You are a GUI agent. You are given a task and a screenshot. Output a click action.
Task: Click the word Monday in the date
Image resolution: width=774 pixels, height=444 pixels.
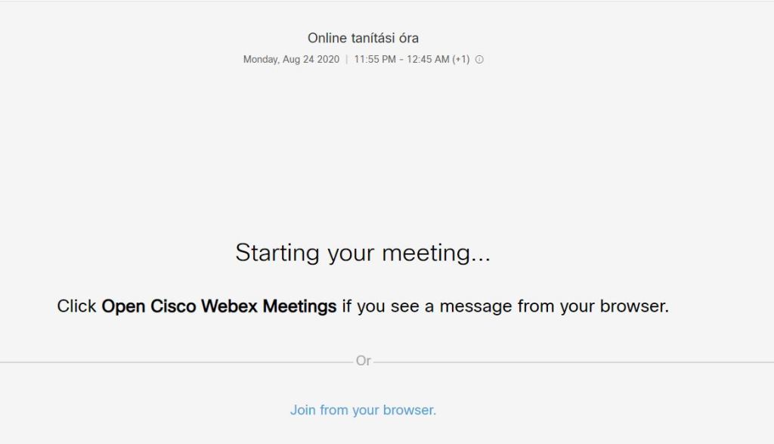click(262, 60)
